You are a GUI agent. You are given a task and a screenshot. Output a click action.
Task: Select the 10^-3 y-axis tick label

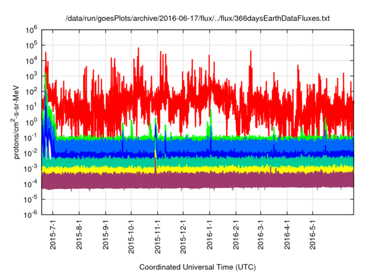click(x=30, y=169)
